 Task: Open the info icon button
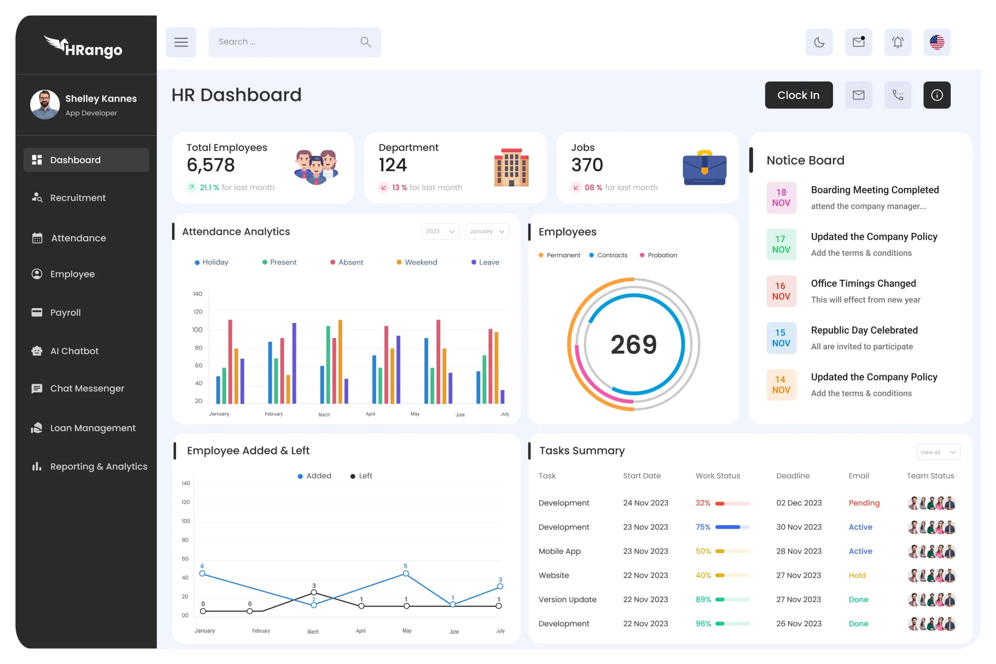coord(937,95)
